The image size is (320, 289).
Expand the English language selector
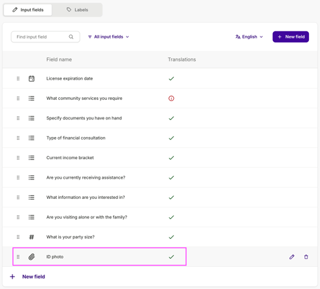249,37
